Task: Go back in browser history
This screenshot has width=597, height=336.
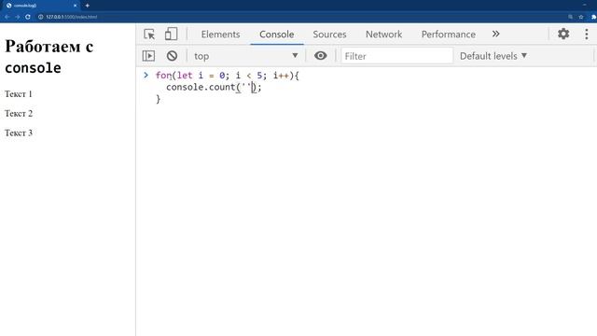Action: point(7,17)
